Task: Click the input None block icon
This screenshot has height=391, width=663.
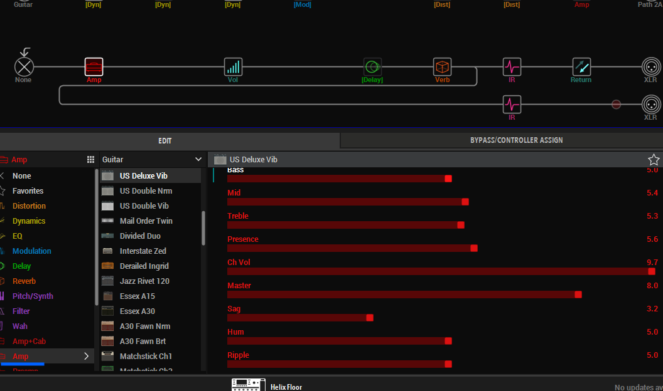Action: [24, 66]
